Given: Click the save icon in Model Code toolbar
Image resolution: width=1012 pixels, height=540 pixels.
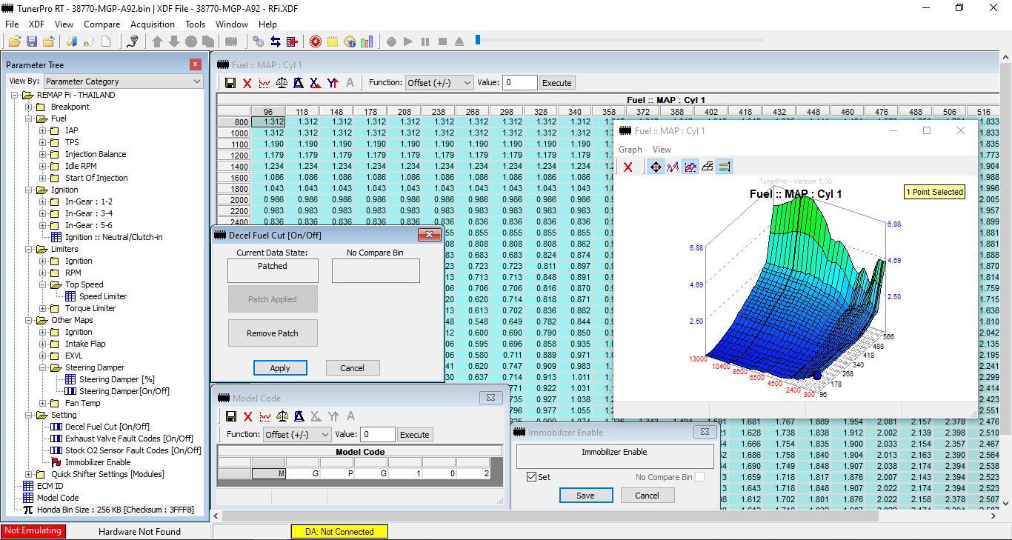Looking at the screenshot, I should click(230, 417).
